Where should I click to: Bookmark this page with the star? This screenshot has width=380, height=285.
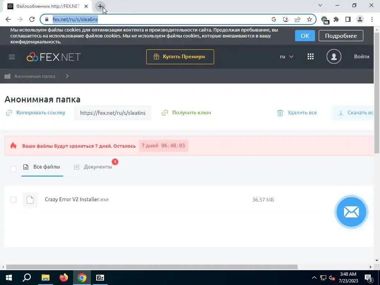(x=309, y=19)
